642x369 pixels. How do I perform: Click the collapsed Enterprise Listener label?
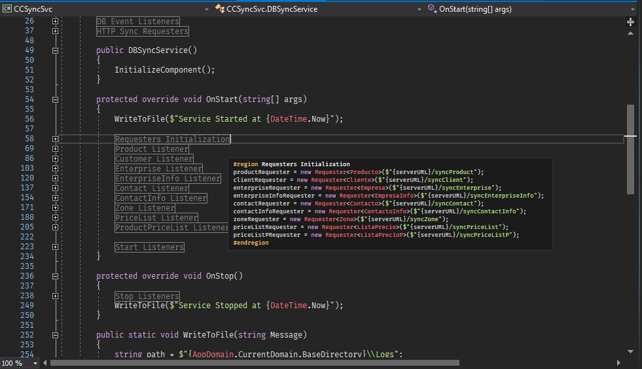coord(159,169)
